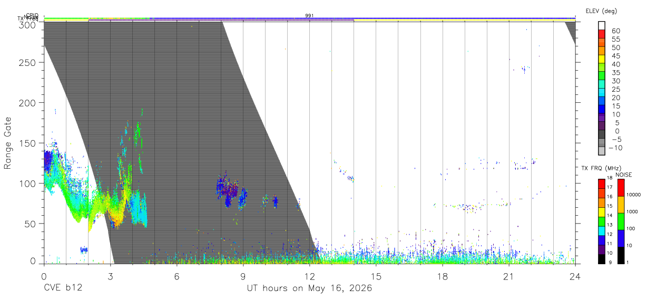Click the yellow TX FRQ swatch between 14 and 15
The width and height of the screenshot is (647, 299).
pyautogui.click(x=601, y=211)
